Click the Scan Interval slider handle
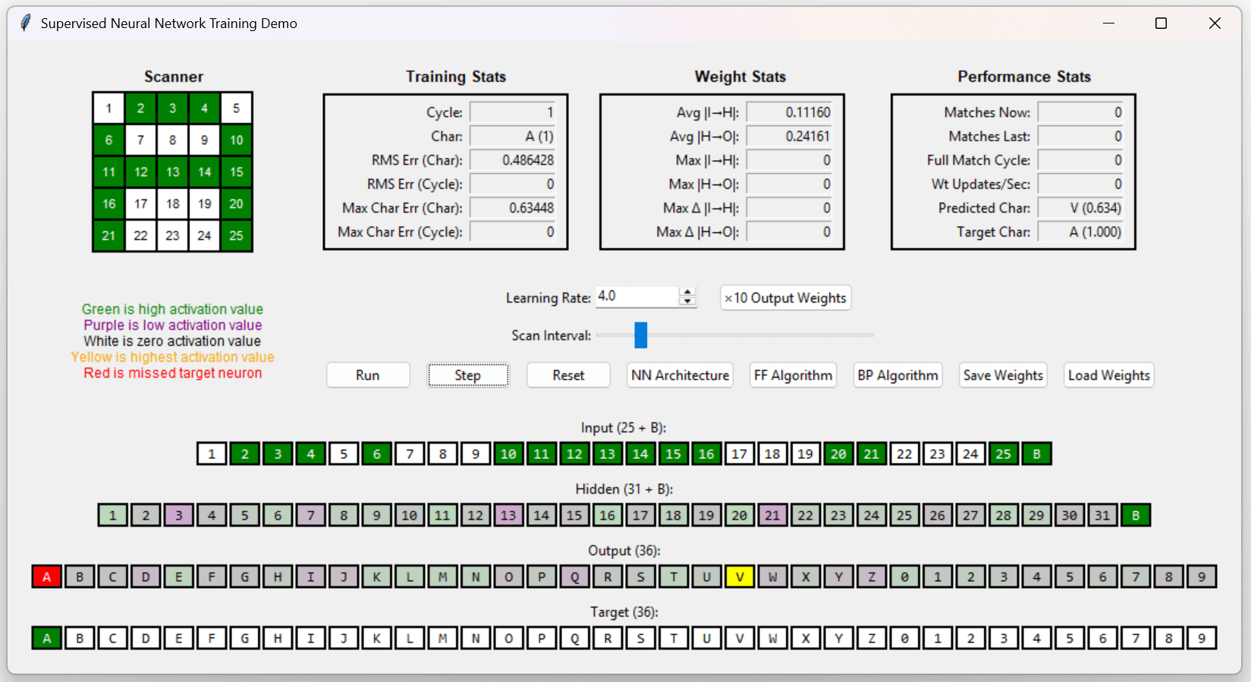The image size is (1251, 682). pyautogui.click(x=641, y=335)
